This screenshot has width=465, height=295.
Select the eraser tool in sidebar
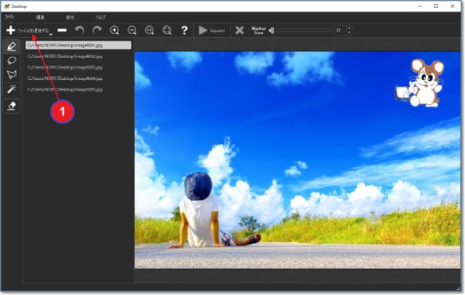coord(11,105)
